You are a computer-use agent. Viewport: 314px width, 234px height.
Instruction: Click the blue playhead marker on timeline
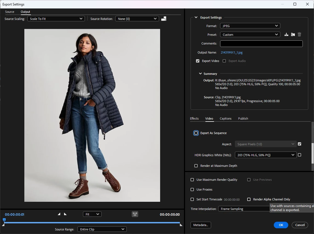point(4,220)
